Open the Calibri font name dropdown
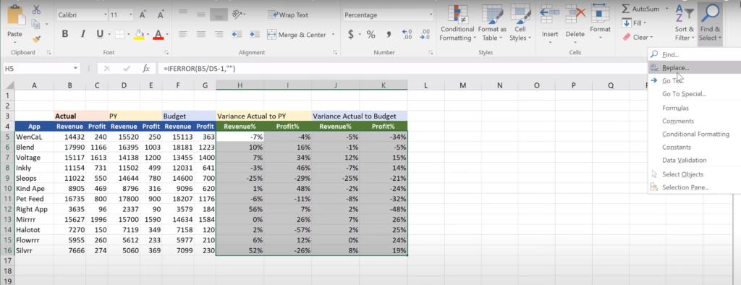This screenshot has height=285, width=741. (106, 15)
